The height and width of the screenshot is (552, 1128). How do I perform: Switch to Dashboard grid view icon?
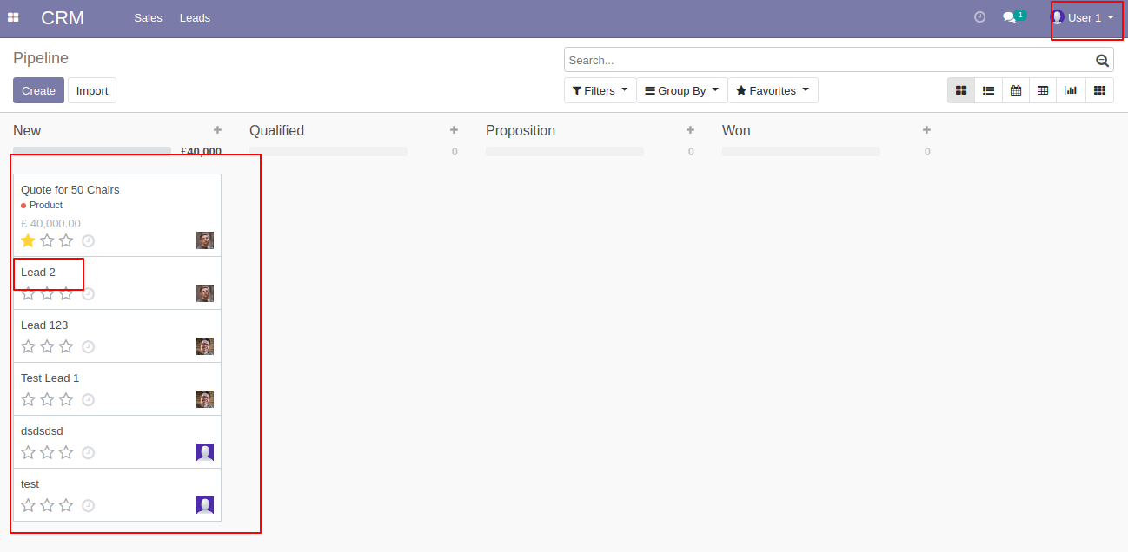click(x=1099, y=90)
